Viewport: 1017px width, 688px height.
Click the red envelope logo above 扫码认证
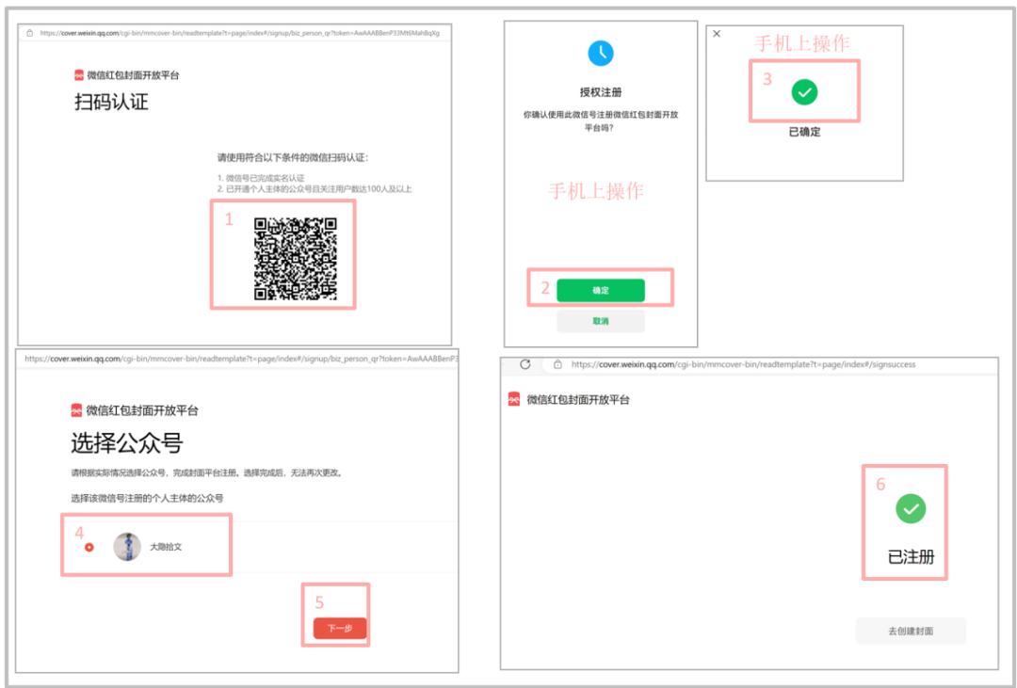coord(78,75)
